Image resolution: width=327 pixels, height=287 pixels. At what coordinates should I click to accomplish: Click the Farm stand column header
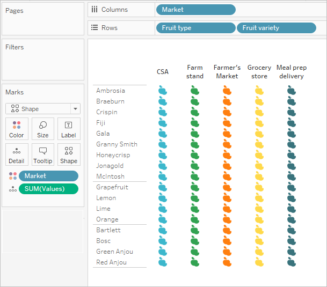click(195, 72)
